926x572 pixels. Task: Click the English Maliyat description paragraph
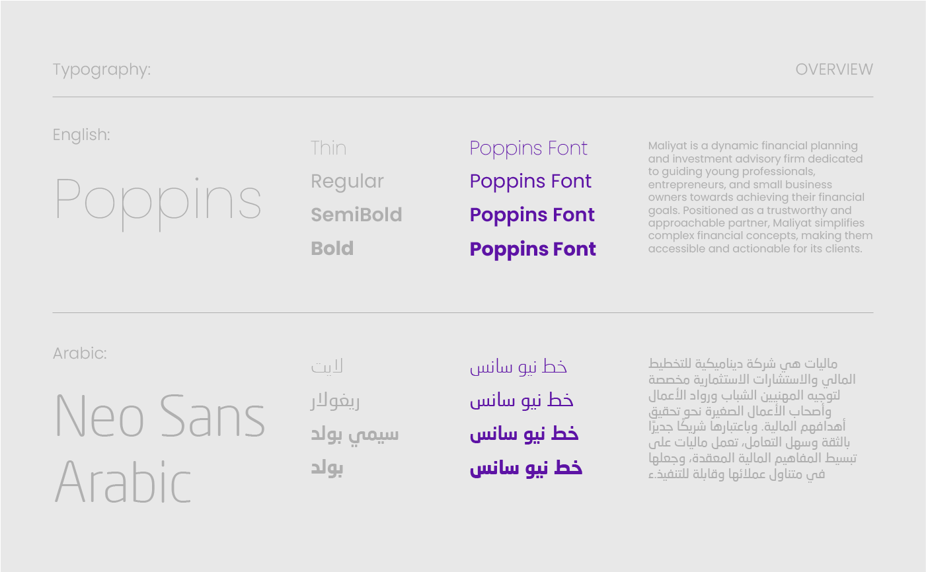[x=759, y=197]
